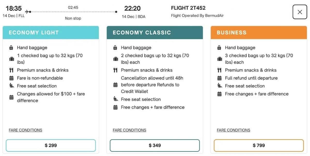The width and height of the screenshot is (310, 156).
Task: Click checked bag suitcase icon in Economy Light
Action: 11,59
